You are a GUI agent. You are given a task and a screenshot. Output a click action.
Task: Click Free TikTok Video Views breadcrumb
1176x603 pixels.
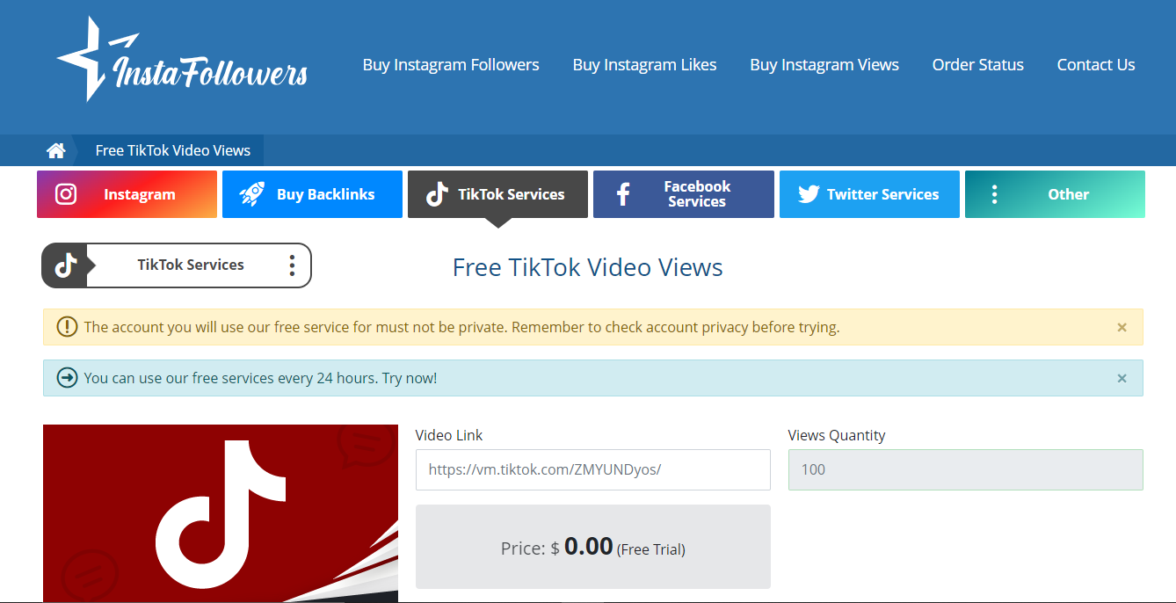(173, 150)
